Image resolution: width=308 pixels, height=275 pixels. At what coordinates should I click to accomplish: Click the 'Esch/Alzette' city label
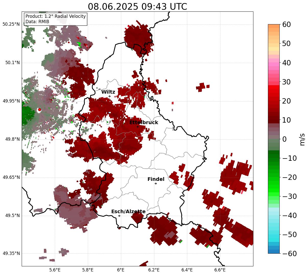[128, 211]
